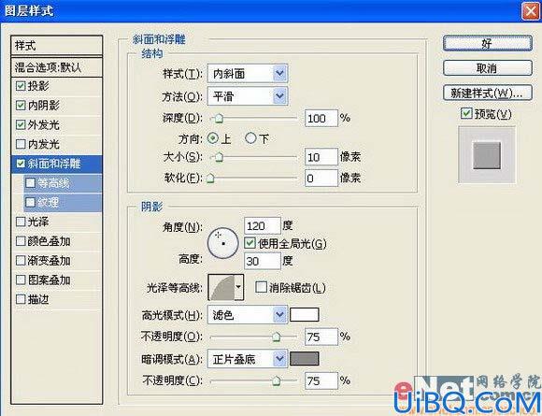Click the shadow 不透明度(C) opacity slider handle
542x416 pixels.
(276, 381)
